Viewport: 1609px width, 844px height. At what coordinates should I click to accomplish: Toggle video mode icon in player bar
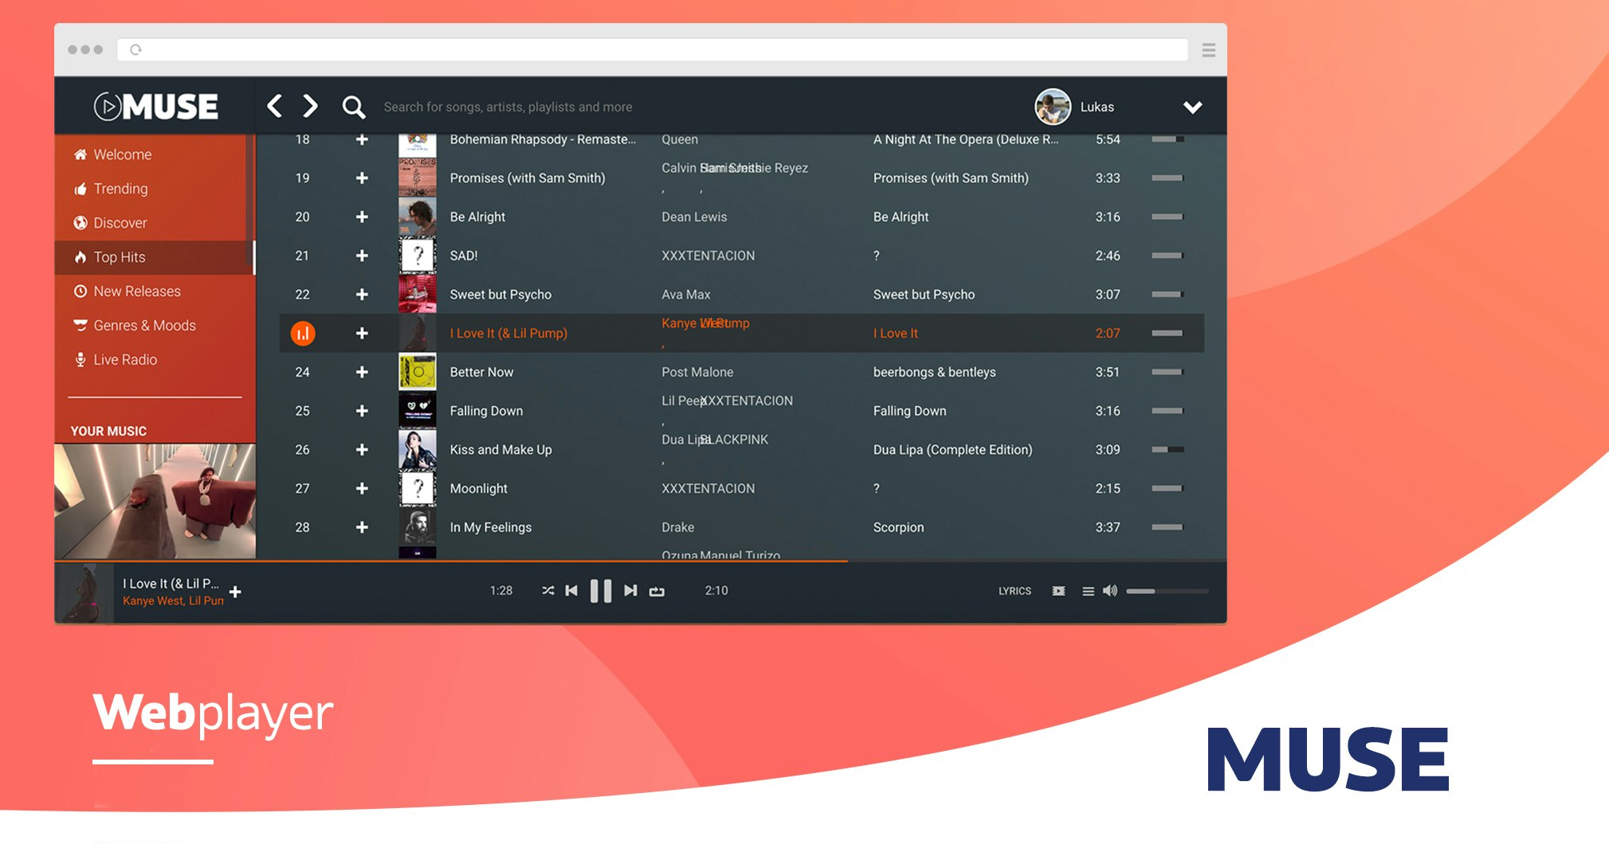click(1058, 591)
